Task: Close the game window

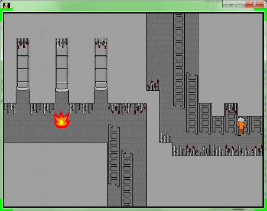Action: tap(254, 4)
